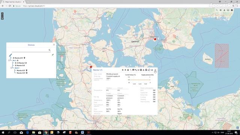Click the grid/table icon in the Narnia 1/5 toolbar

[x=138, y=70]
